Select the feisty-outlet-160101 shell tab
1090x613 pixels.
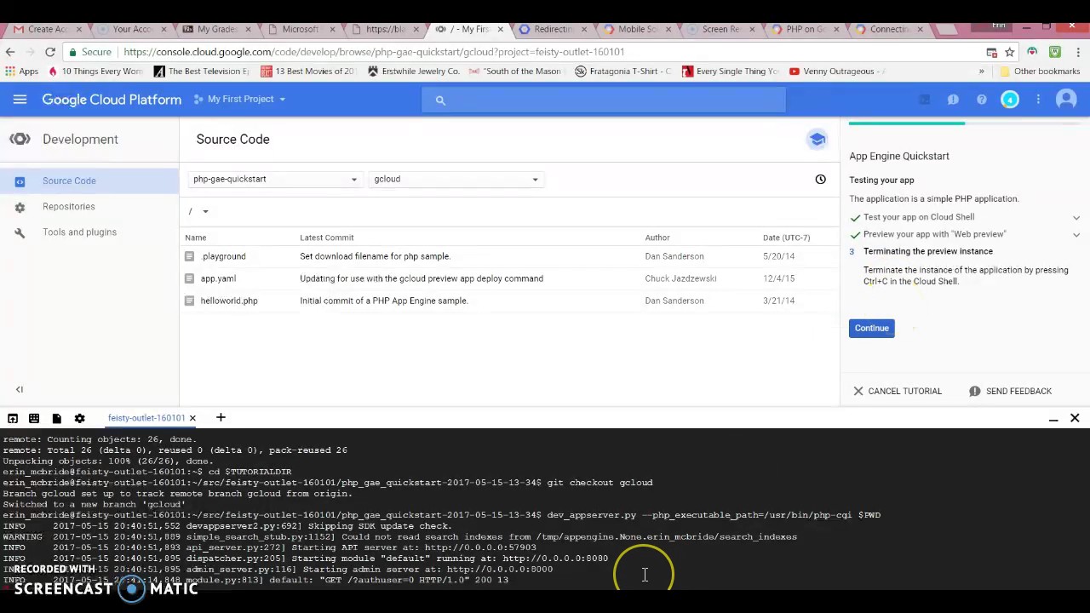[146, 418]
